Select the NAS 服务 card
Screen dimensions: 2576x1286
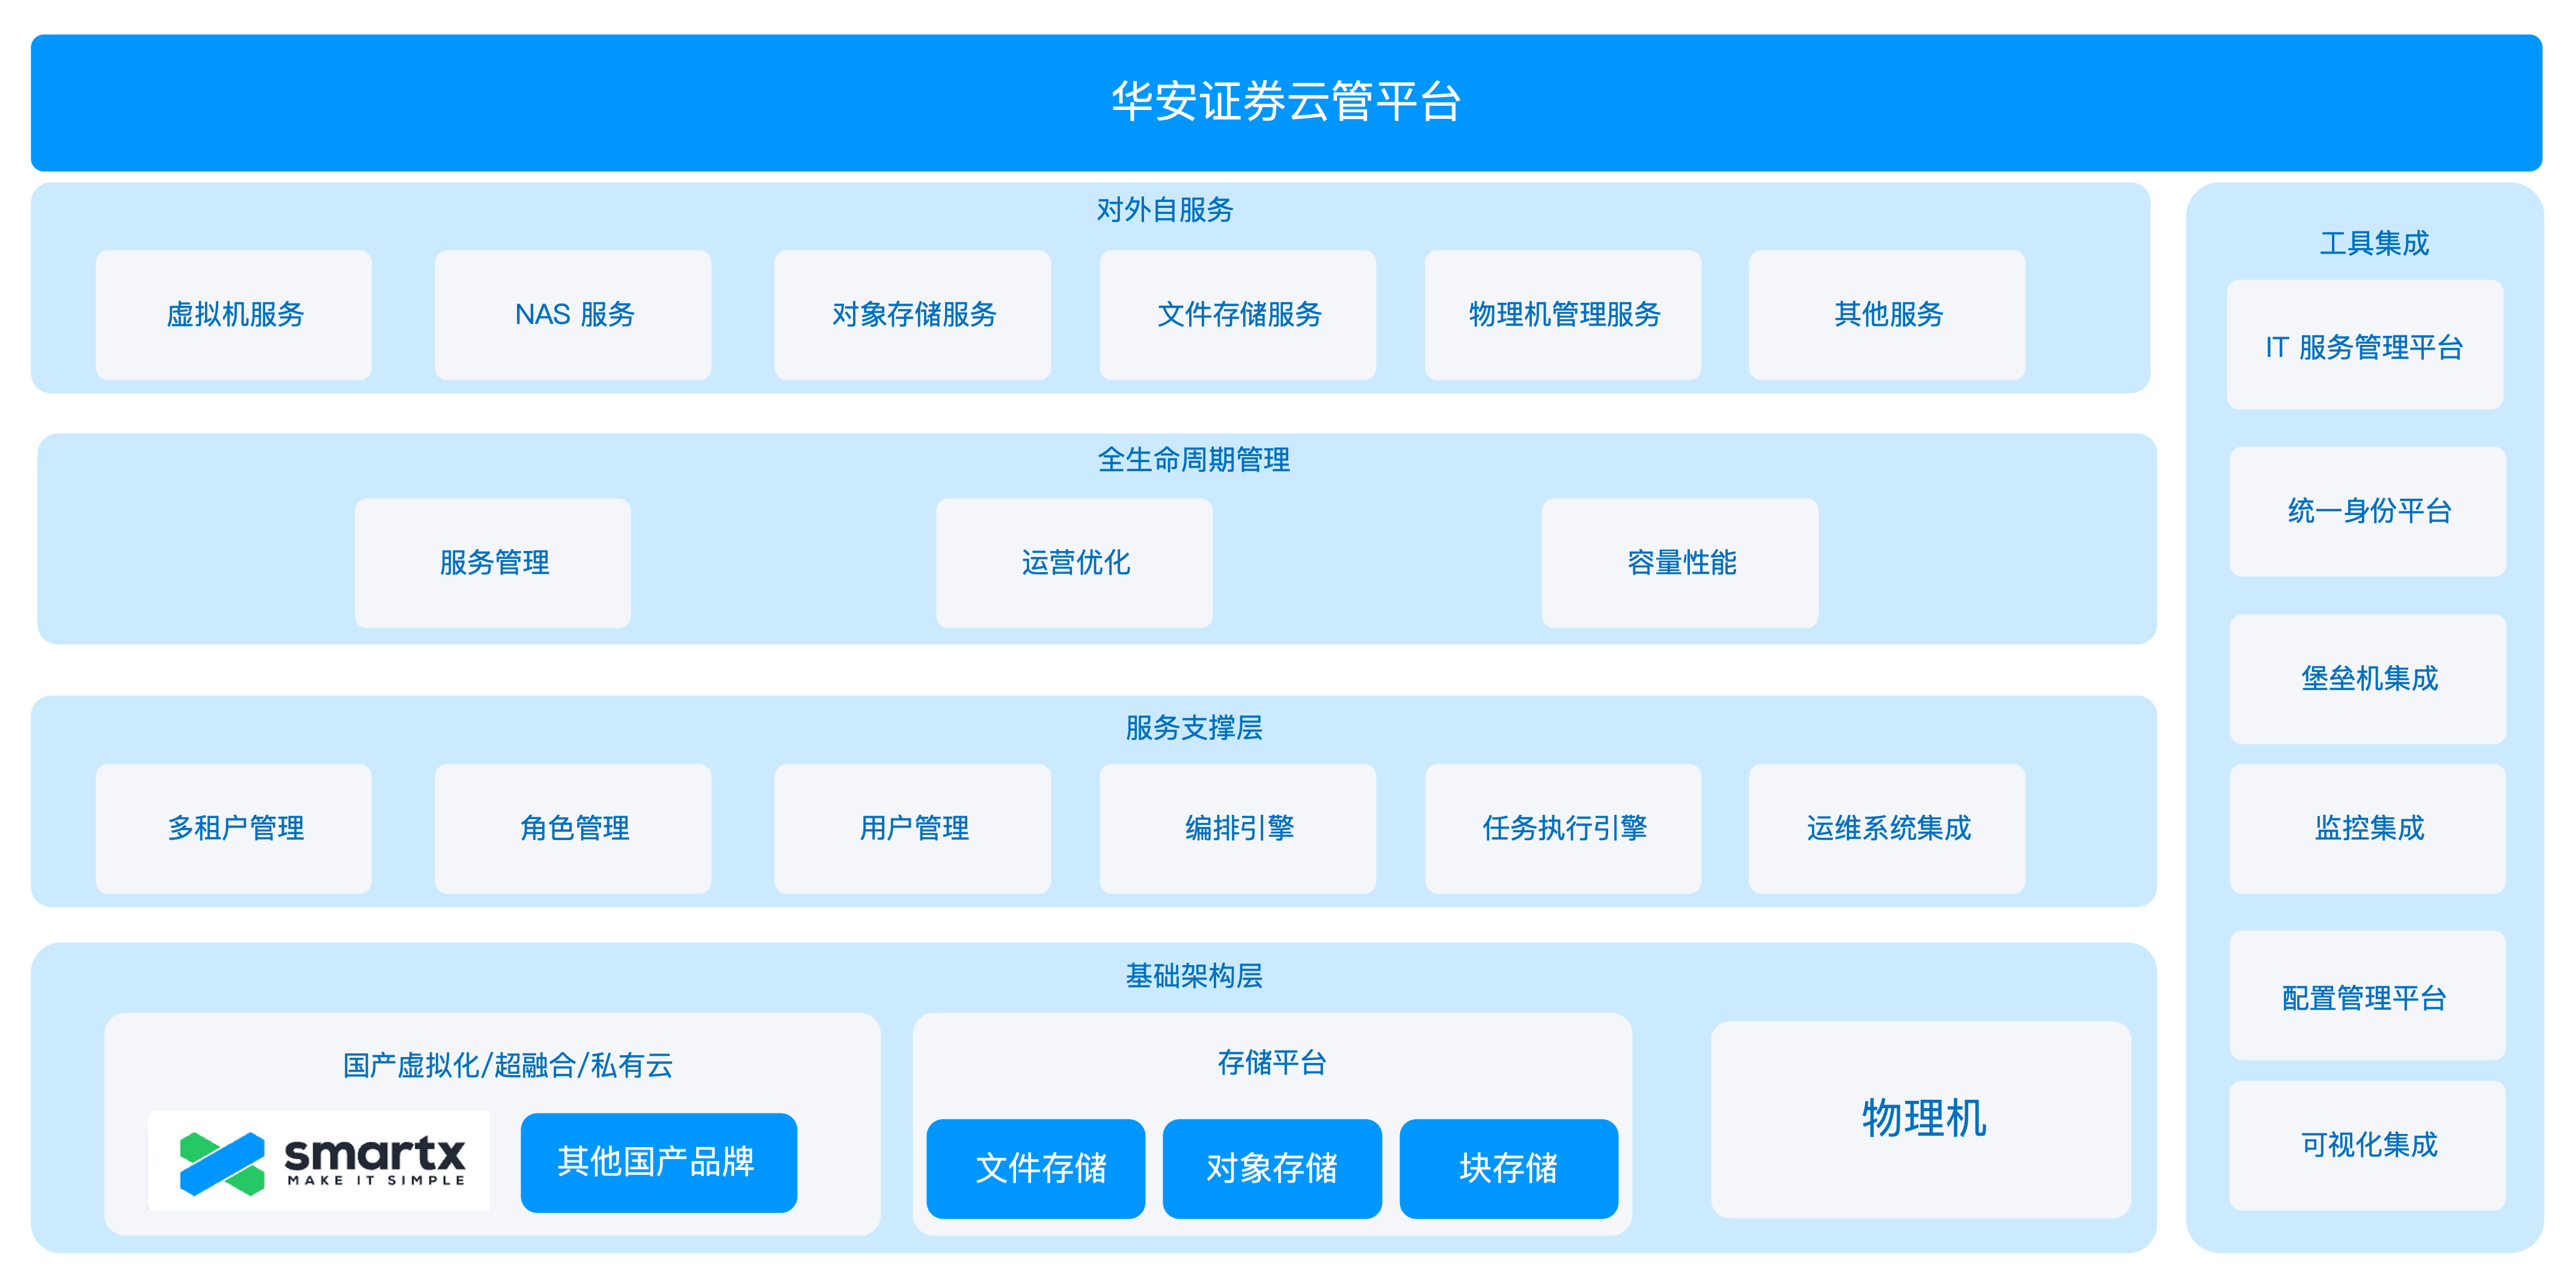[x=573, y=315]
